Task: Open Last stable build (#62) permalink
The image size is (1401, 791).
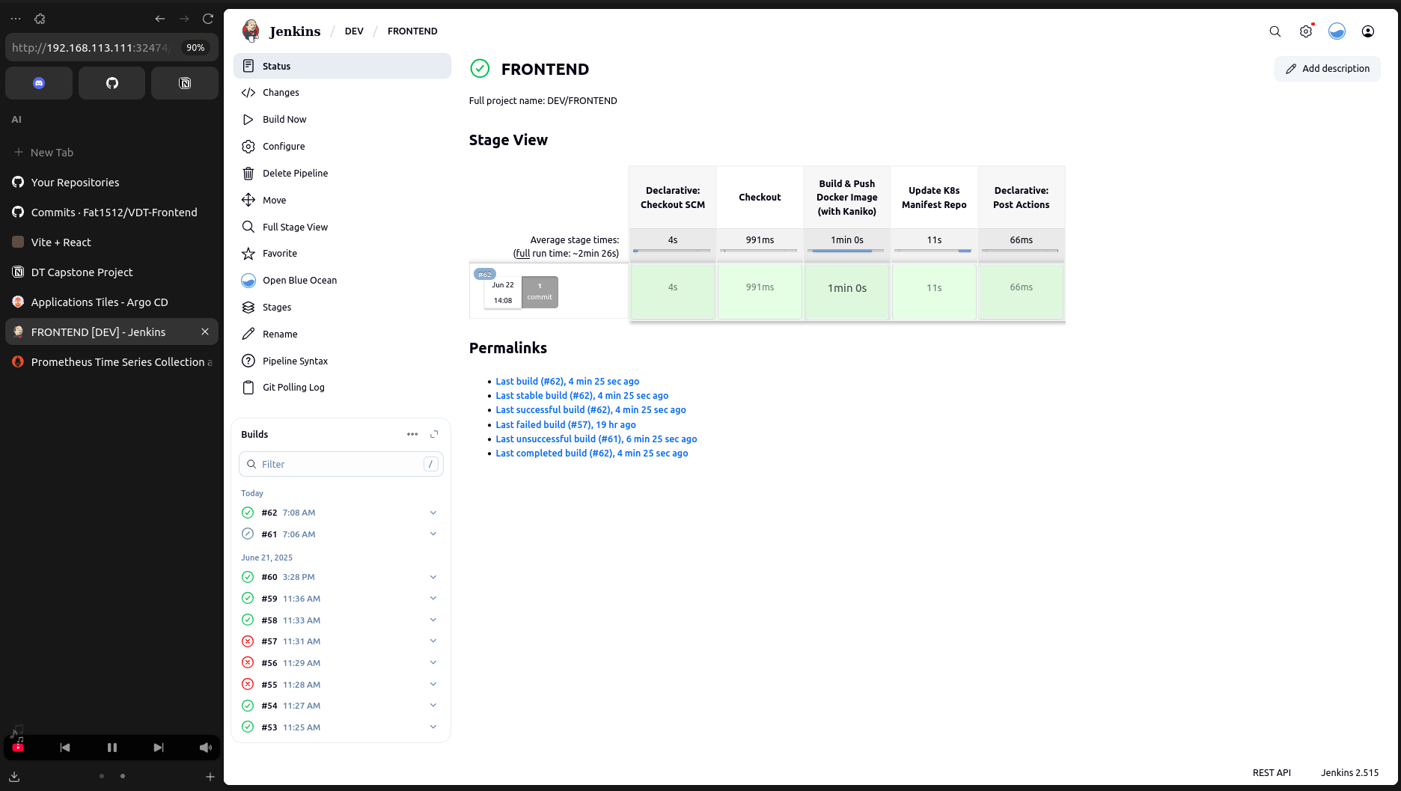Action: (x=582, y=396)
